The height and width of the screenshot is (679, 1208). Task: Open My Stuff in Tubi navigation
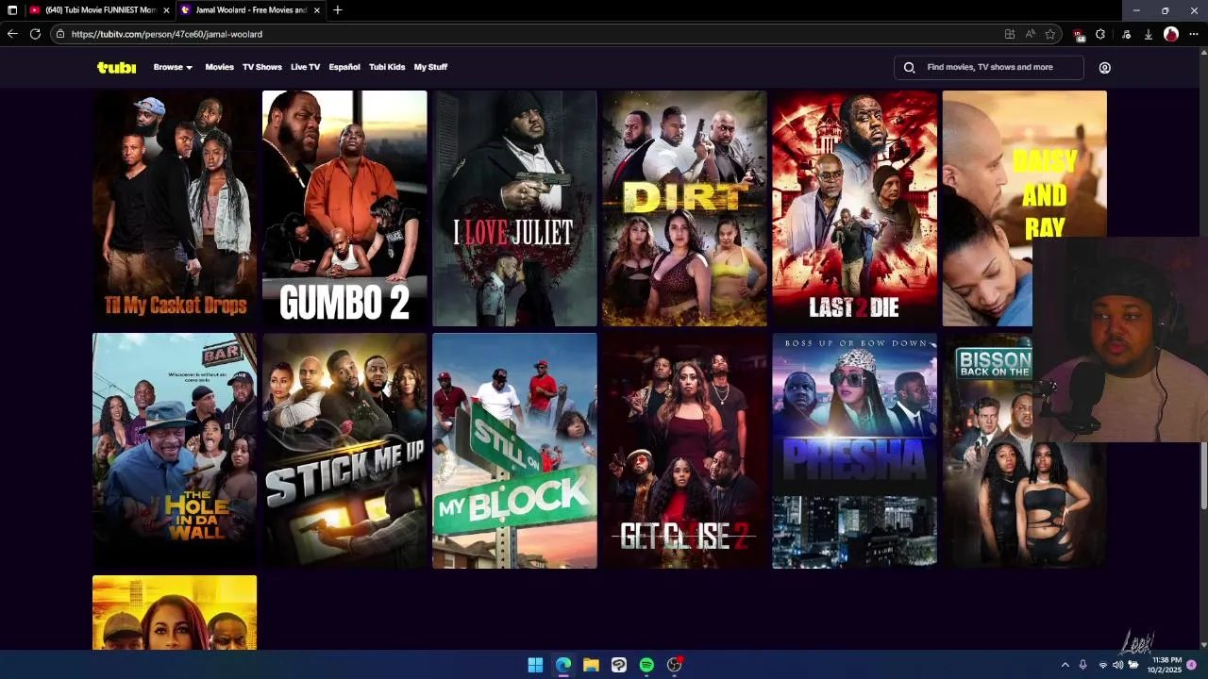(430, 67)
